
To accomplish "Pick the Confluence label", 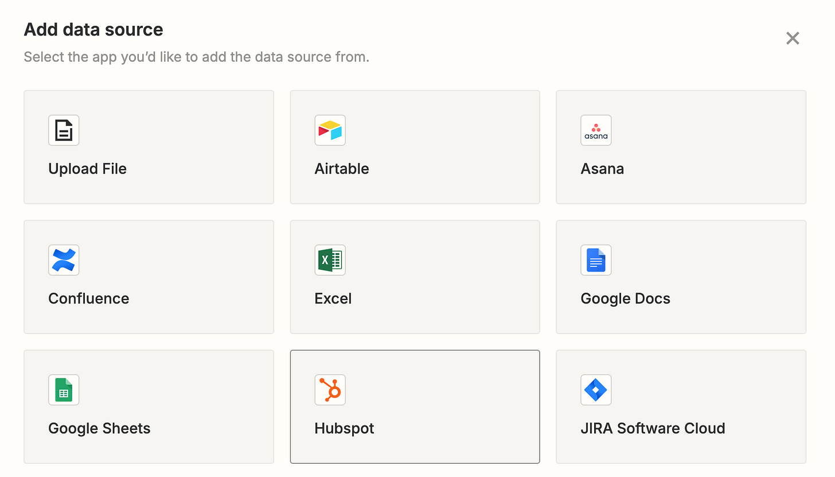I will (89, 298).
